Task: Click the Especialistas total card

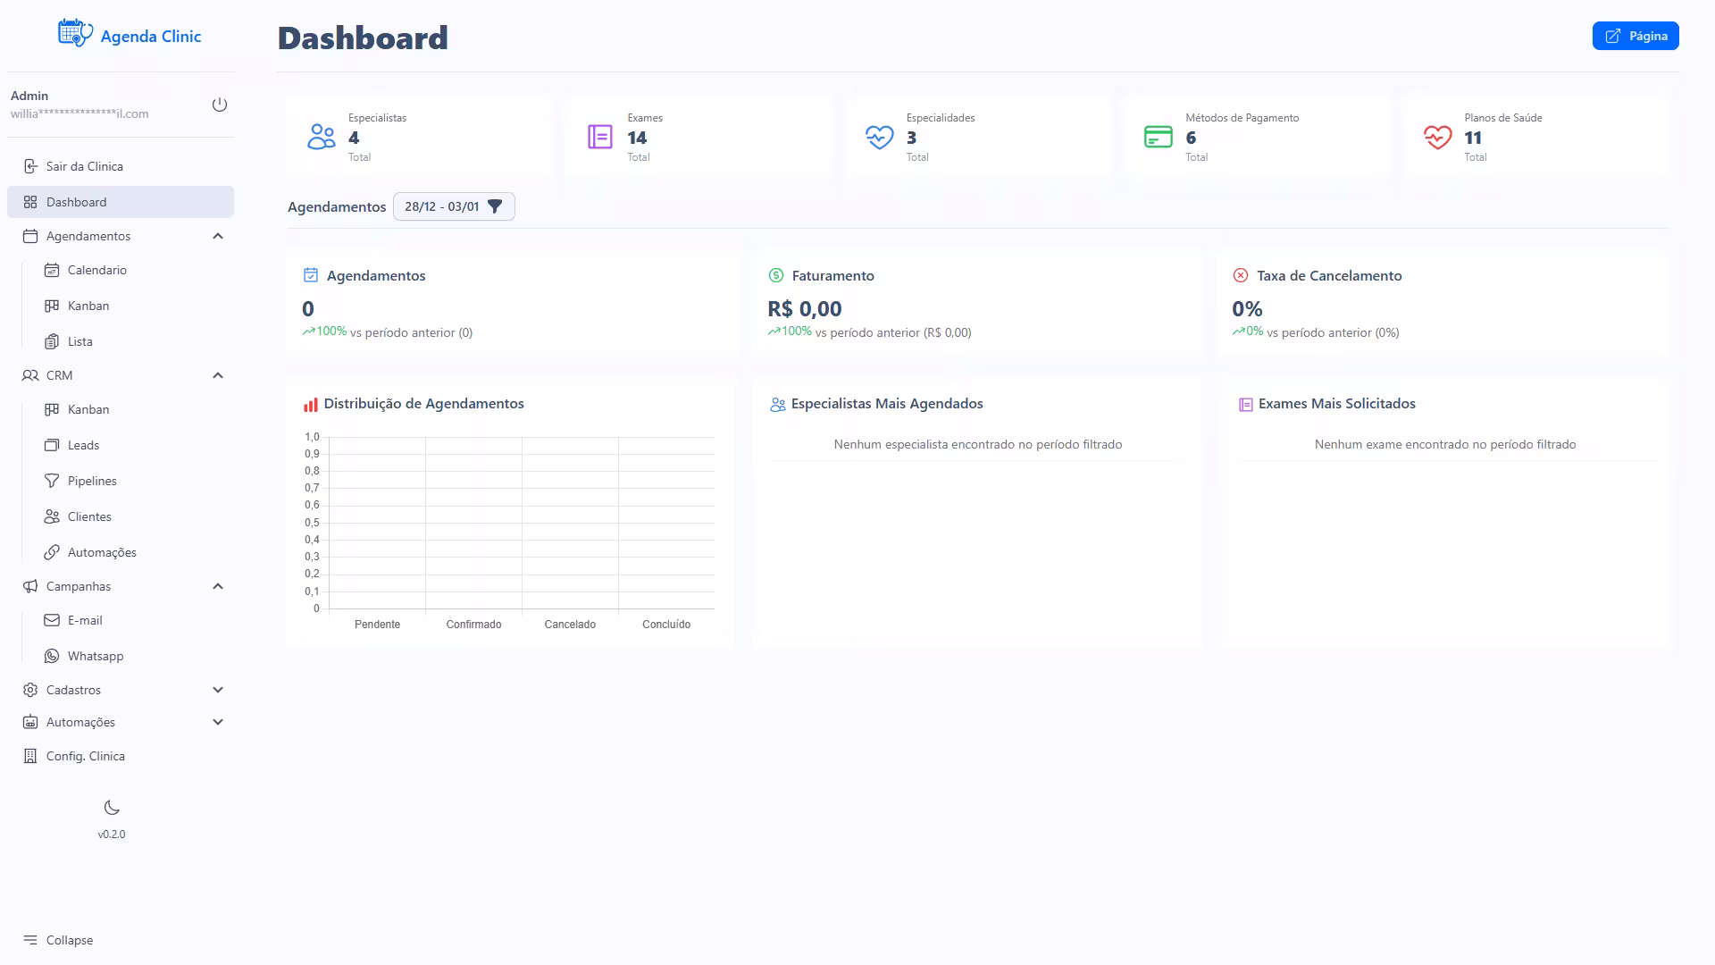Action: pyautogui.click(x=419, y=137)
